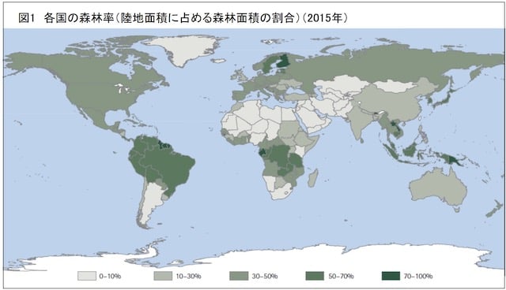Click the 70-100% legend label text
The image size is (506, 290).
[418, 276]
